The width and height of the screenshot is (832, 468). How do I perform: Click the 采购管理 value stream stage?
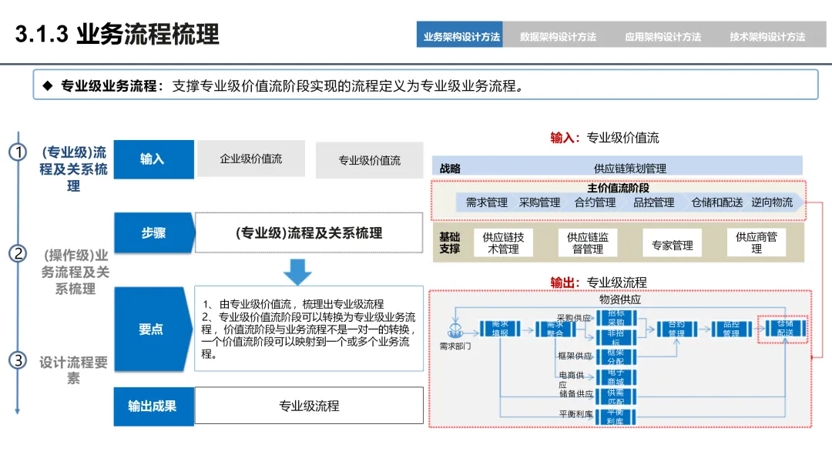tap(539, 202)
